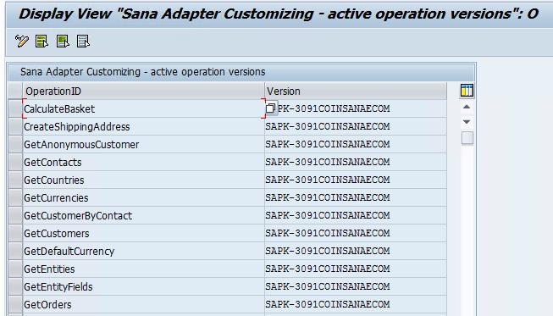This screenshot has height=316, width=553.
Task: Click the value help icon in Version cell
Action: (x=271, y=108)
